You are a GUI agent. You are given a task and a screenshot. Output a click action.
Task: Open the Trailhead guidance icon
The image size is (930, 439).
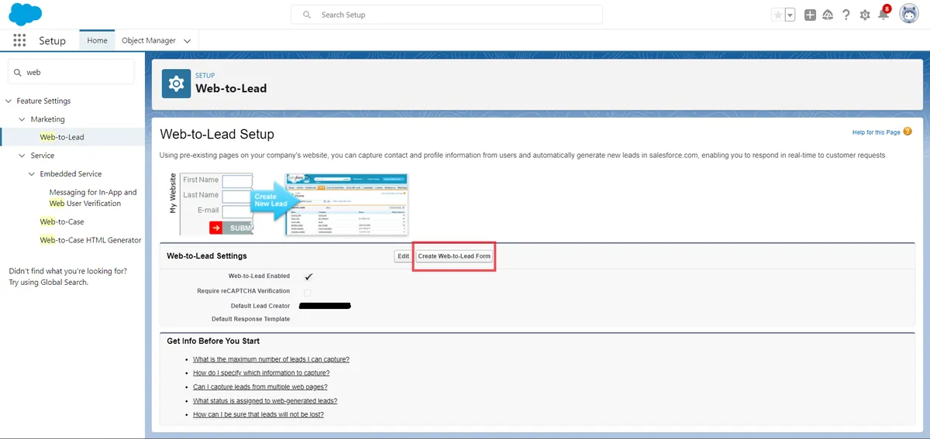(828, 15)
